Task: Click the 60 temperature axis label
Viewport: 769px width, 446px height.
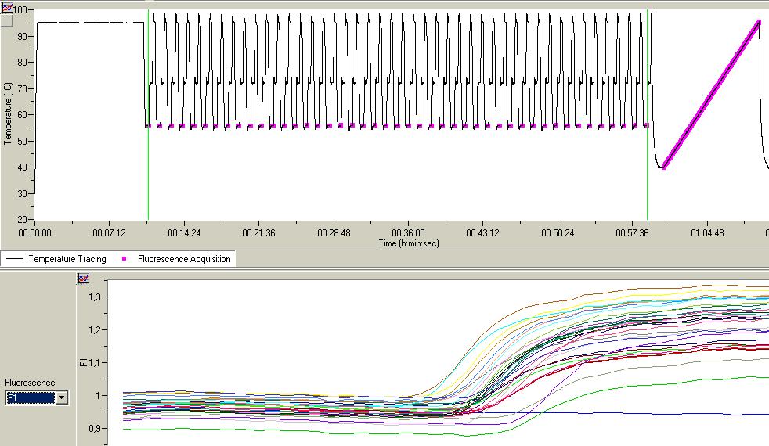Action: (x=24, y=115)
